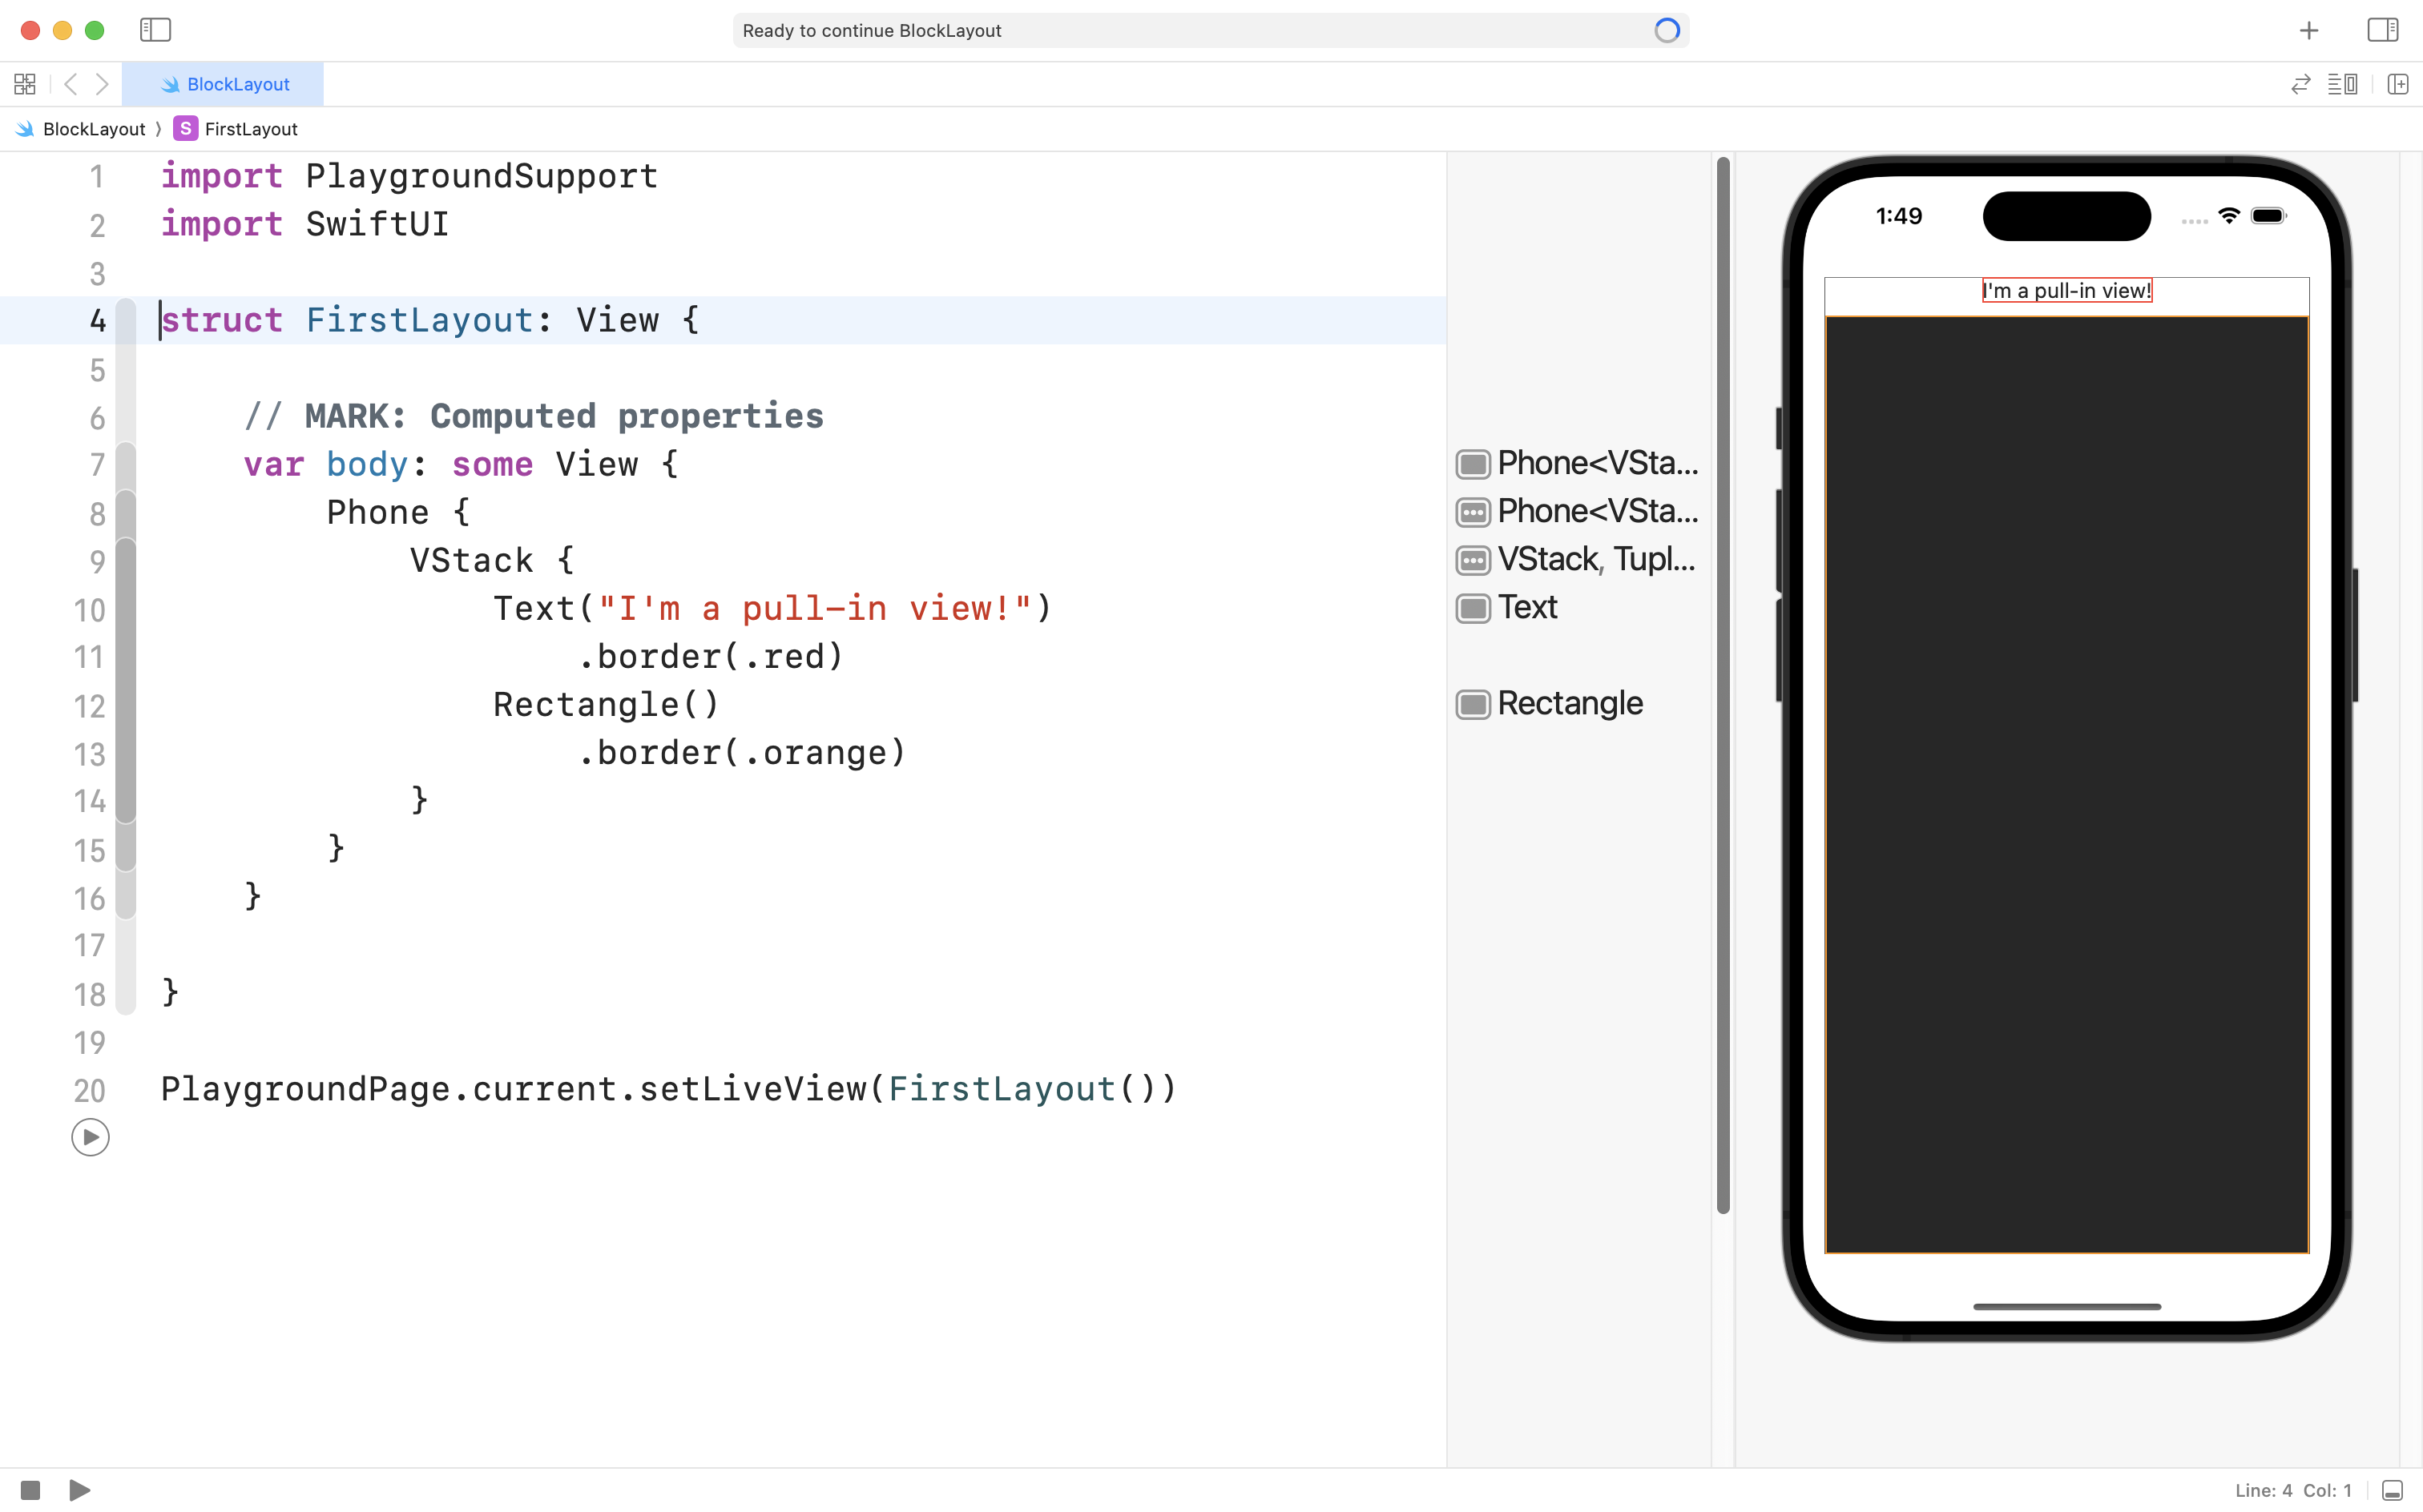Open FirstLayout struct breadcrumb menu
2423x1512 pixels.
tap(250, 129)
